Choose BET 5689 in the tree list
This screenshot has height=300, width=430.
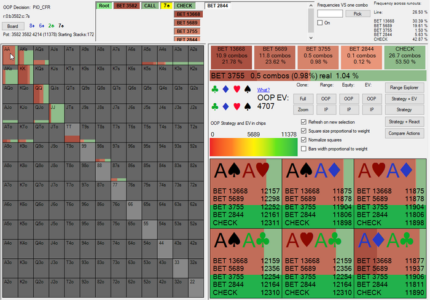point(187,23)
